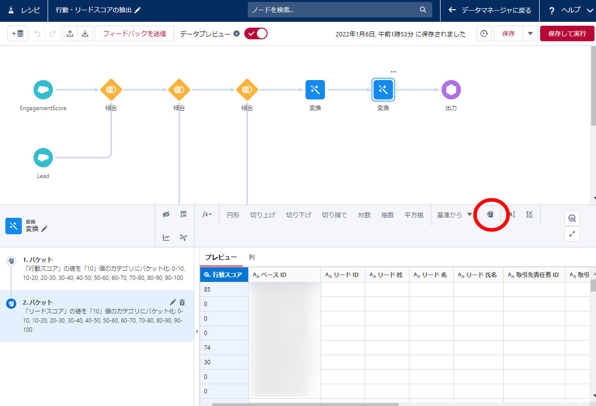
Task: Select step 1 バケット in the transform list
Action: tap(97, 268)
